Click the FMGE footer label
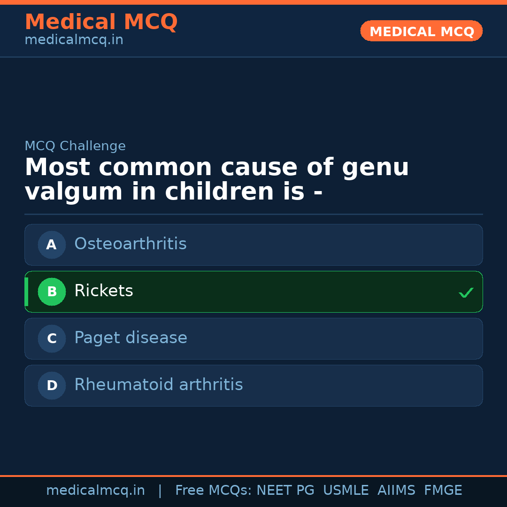This screenshot has width=507, height=507. 443,490
